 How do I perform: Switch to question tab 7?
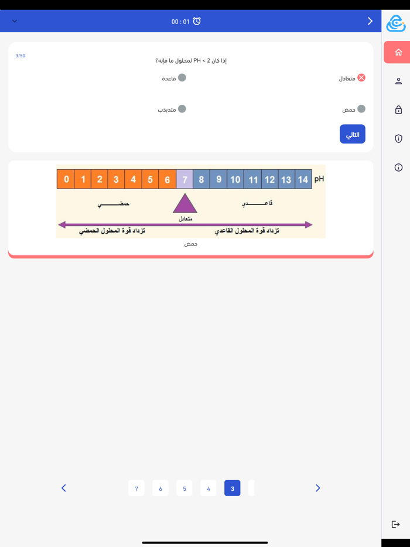pyautogui.click(x=136, y=487)
